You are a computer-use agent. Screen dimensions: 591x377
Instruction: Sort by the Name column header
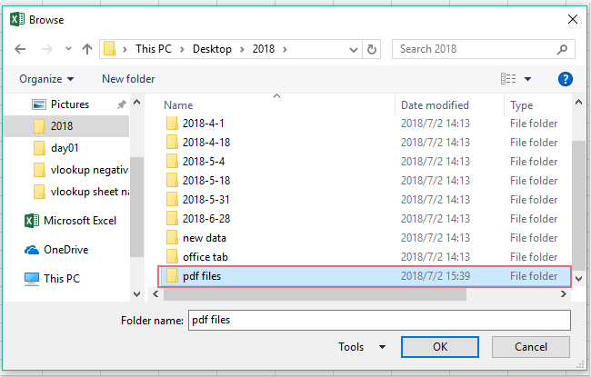[x=178, y=105]
